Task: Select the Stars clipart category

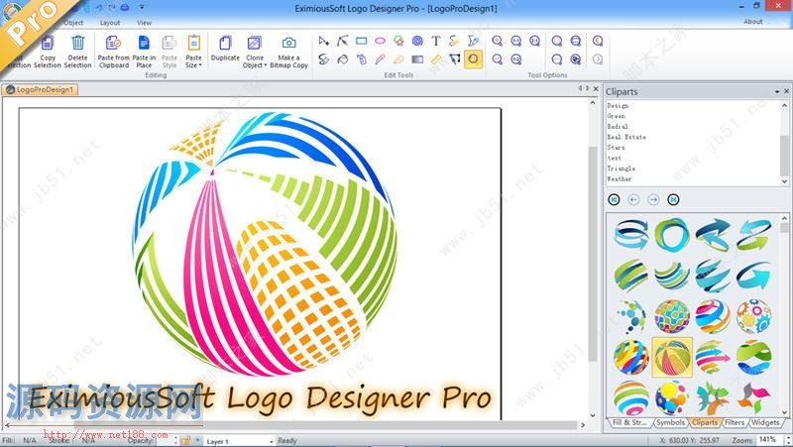Action: 616,148
